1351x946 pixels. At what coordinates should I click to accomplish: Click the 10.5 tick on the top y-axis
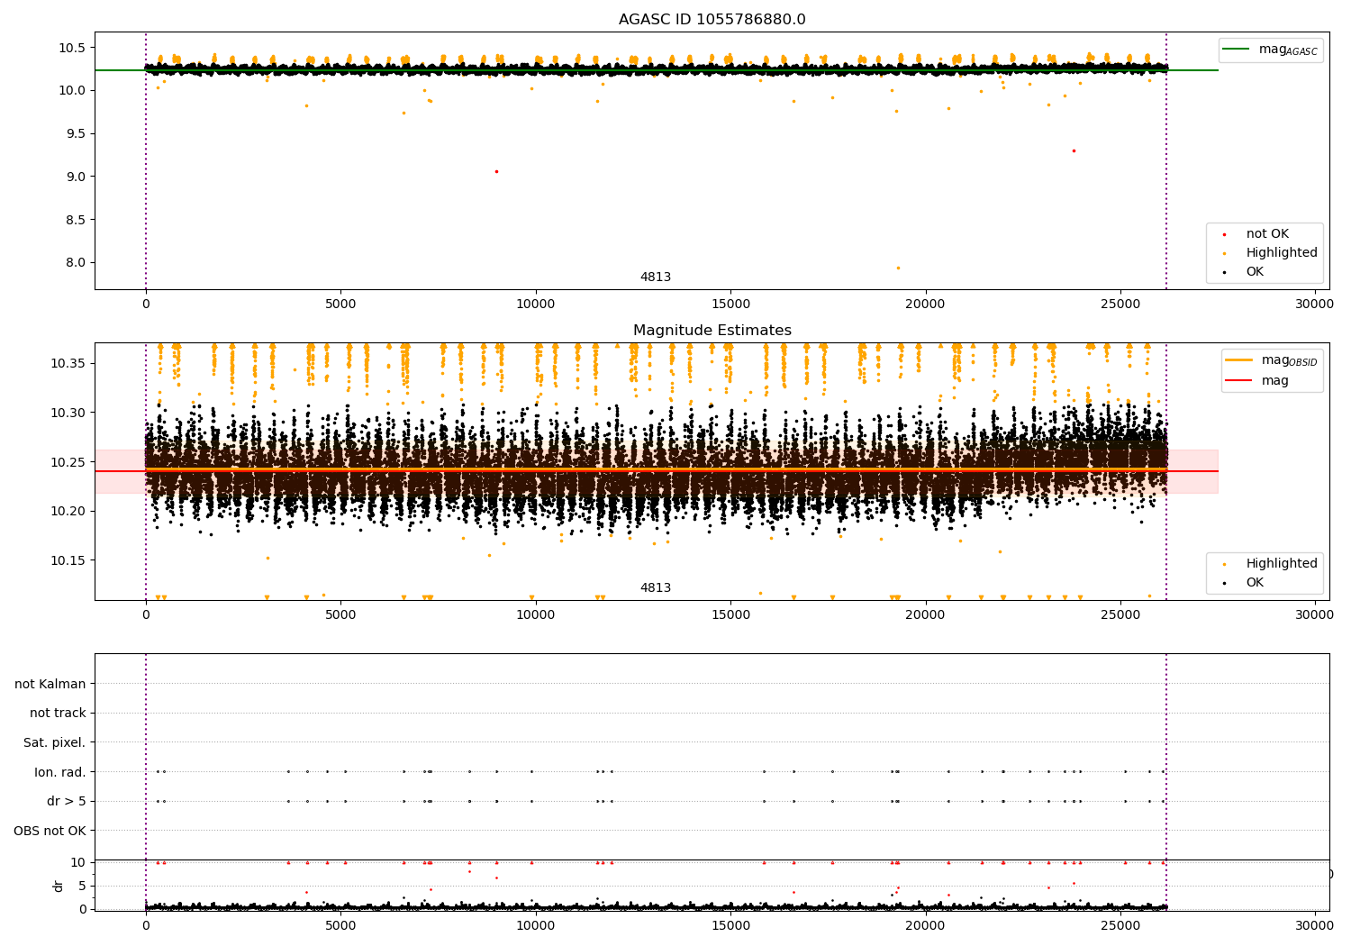72,48
